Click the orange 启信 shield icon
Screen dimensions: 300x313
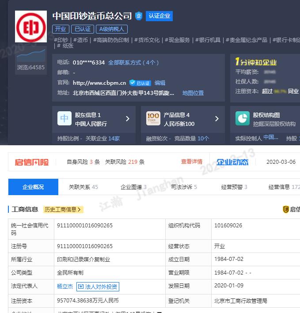286,209
